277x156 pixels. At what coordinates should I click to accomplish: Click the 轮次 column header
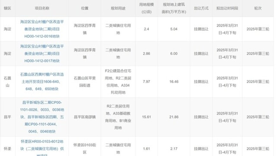(258, 8)
